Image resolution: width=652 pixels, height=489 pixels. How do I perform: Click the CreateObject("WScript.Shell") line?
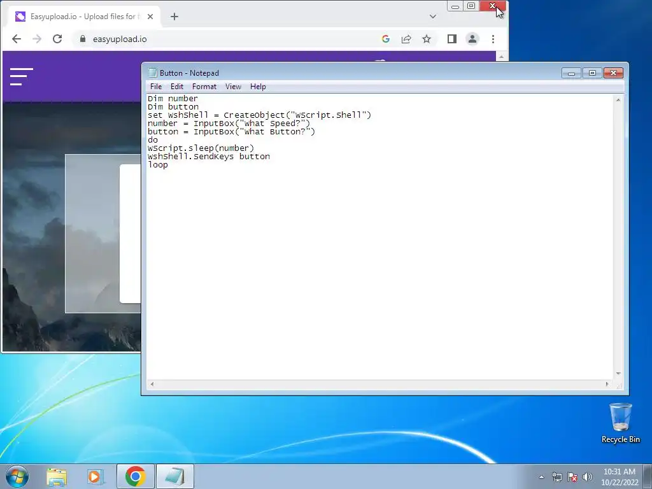point(259,115)
